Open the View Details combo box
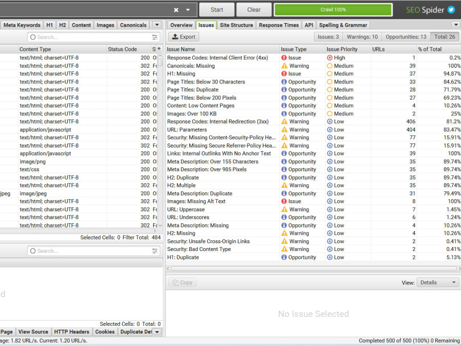This screenshot has height=346, width=461. pos(438,282)
